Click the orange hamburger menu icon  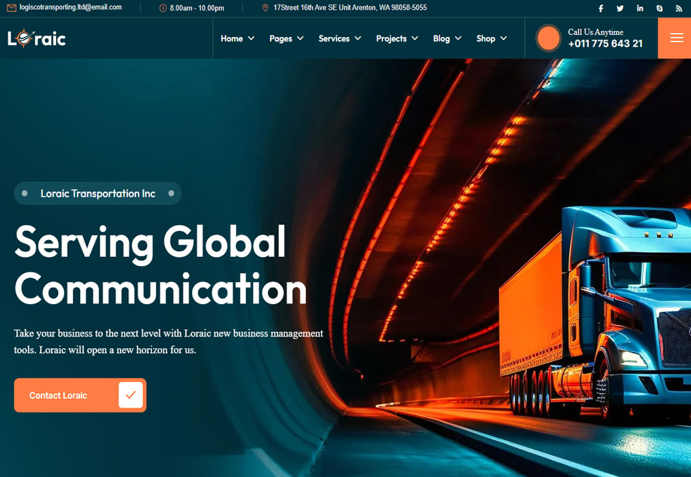click(x=676, y=38)
